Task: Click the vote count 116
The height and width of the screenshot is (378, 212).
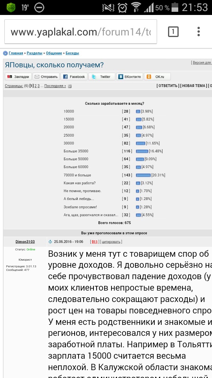Action: 127,151
